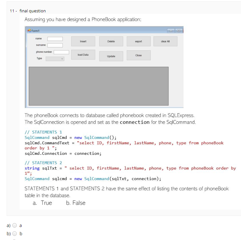Viewport: 241px width, 240px height.
Task: Click the 'b. False' answer text
Action: 76,203
